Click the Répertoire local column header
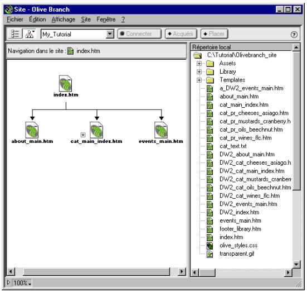The height and width of the screenshot is (292, 307). click(241, 47)
